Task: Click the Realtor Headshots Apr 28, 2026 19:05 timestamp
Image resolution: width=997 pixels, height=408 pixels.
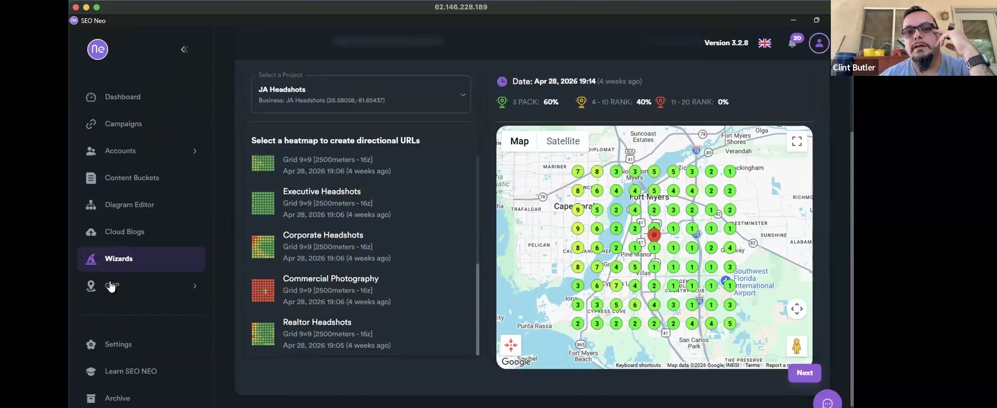Action: pyautogui.click(x=337, y=346)
